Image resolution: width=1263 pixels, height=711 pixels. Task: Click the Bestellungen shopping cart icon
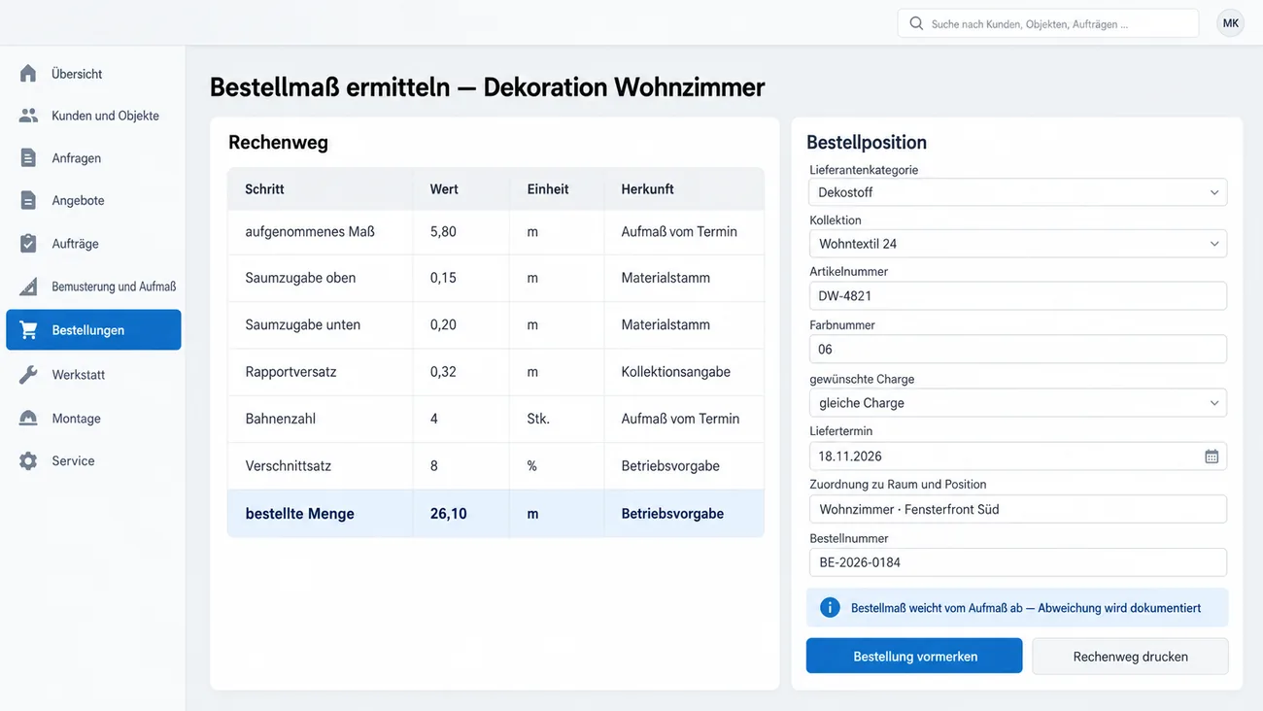[x=28, y=330]
